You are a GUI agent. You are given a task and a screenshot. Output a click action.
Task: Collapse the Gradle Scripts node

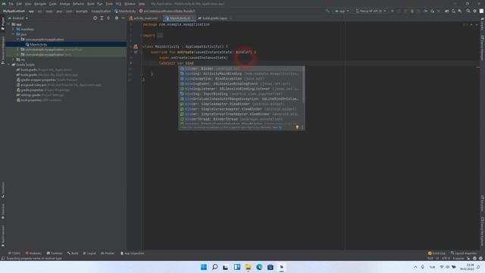(x=9, y=64)
